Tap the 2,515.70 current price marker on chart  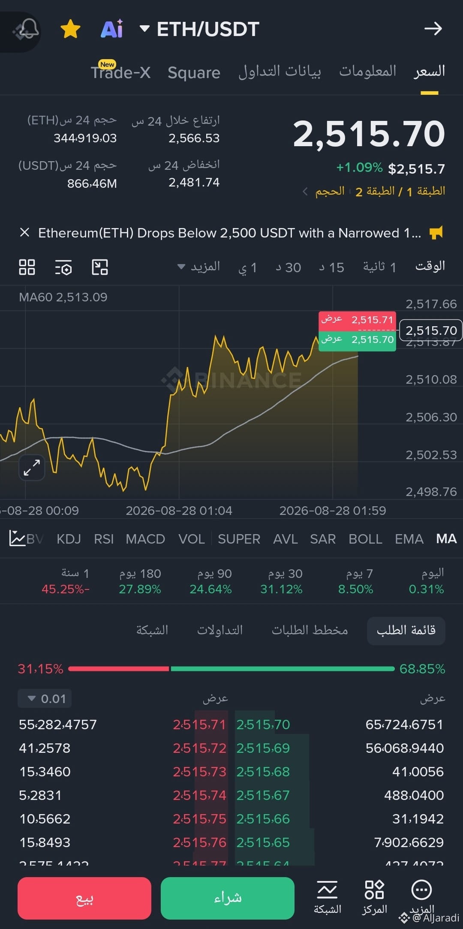click(431, 331)
